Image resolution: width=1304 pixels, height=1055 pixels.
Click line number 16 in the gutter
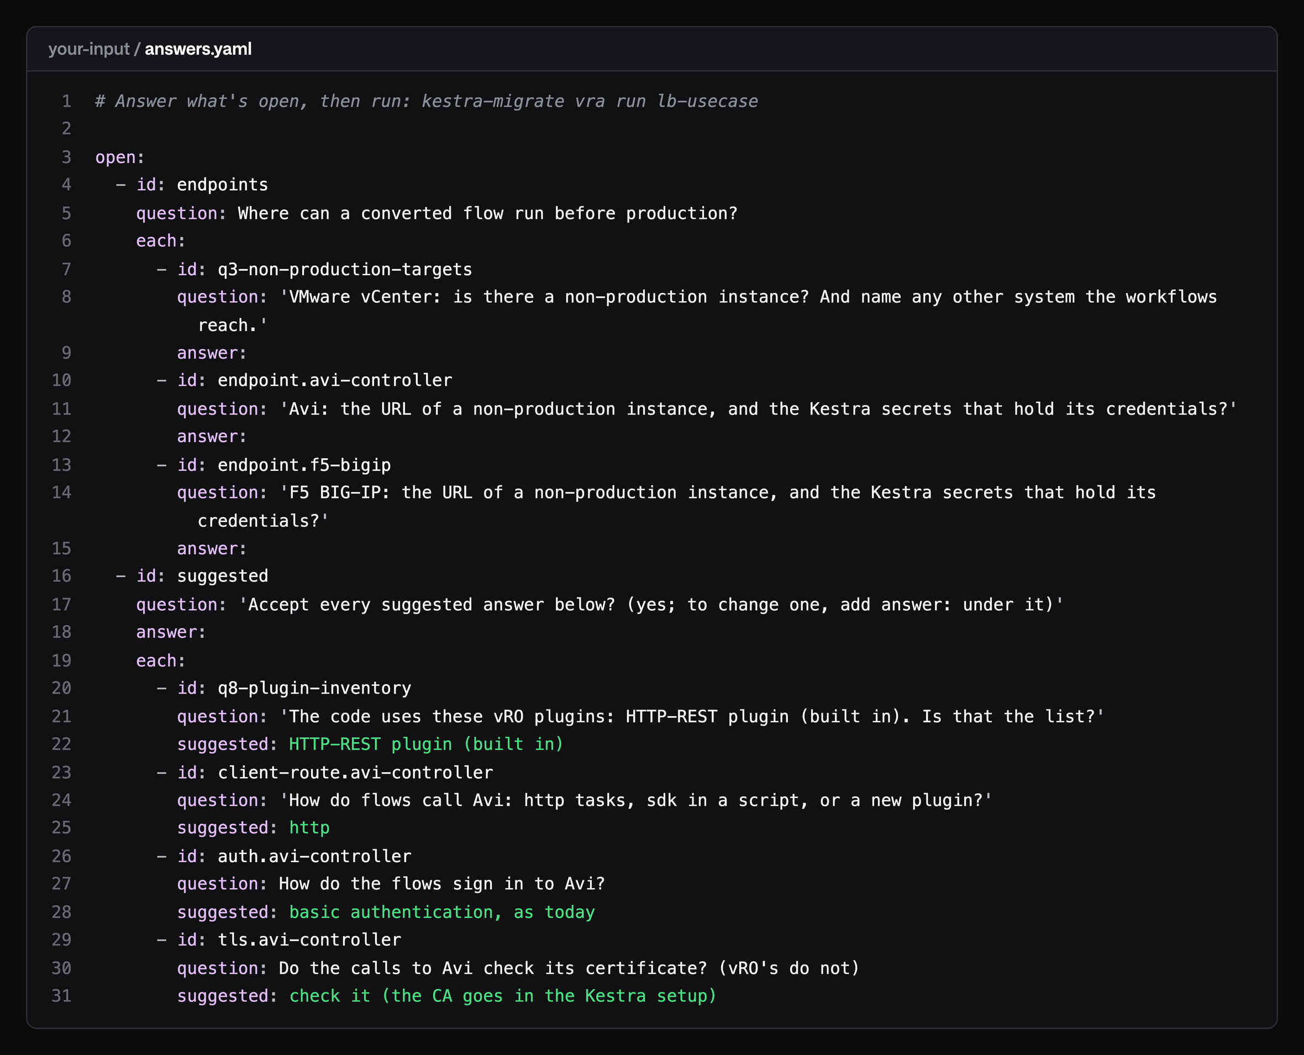[61, 576]
